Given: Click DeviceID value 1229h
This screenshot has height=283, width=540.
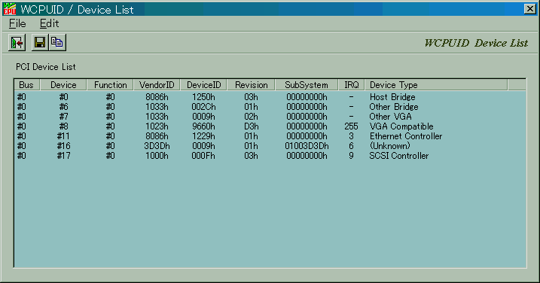Looking at the screenshot, I should click(x=203, y=136).
